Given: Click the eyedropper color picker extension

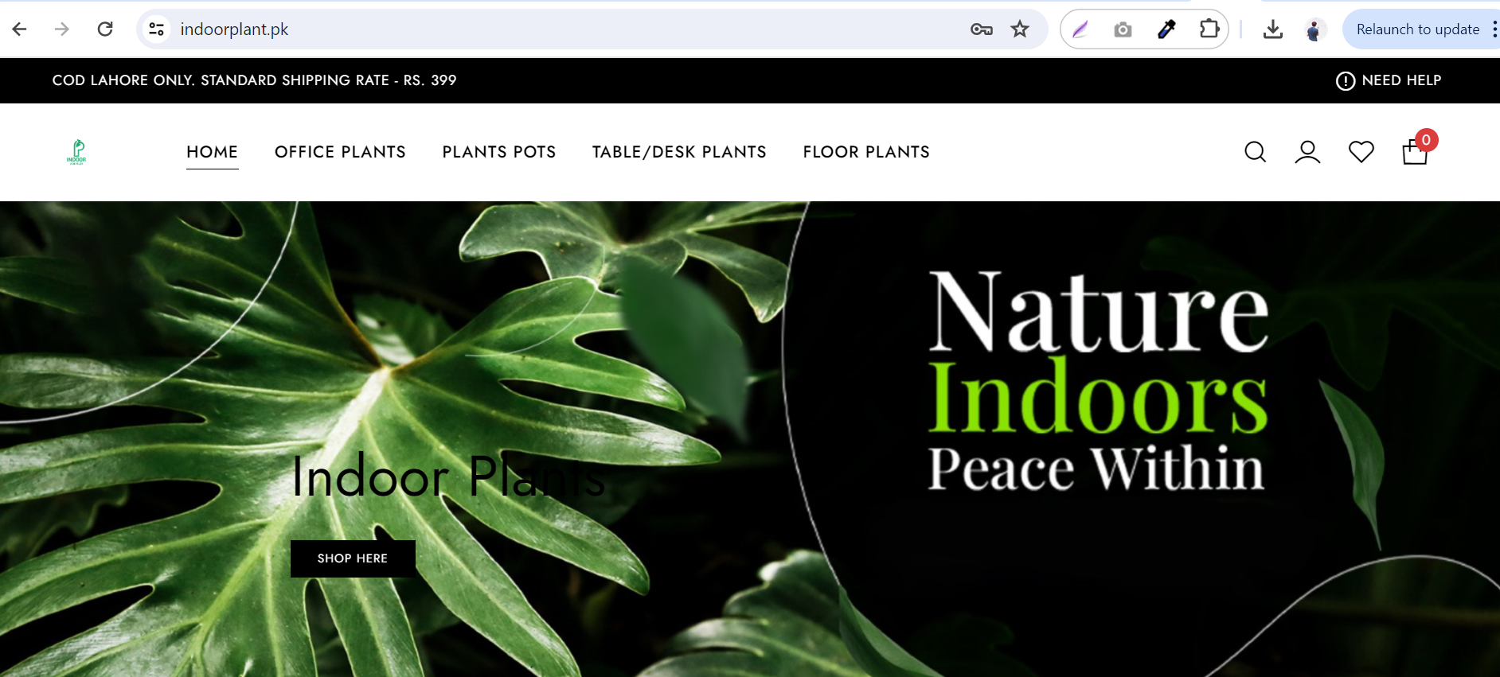Looking at the screenshot, I should click(1166, 29).
